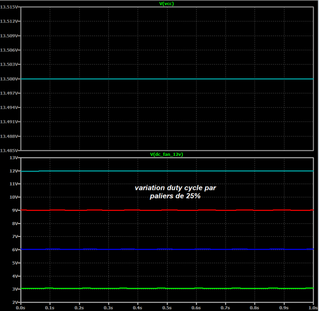Select the green 3V trace
This screenshot has height=311, width=319.
click(x=167, y=288)
